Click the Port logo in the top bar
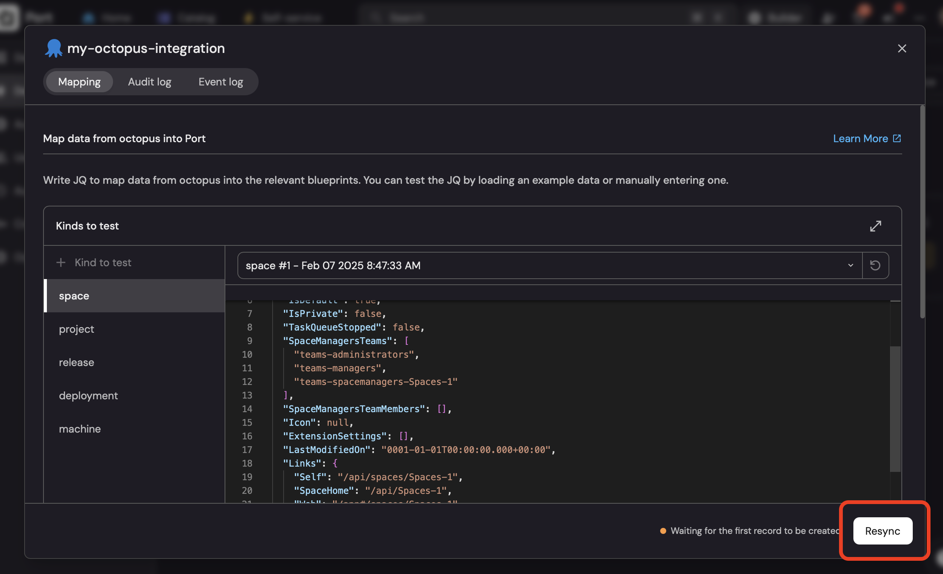Viewport: 943px width, 574px height. [8, 17]
